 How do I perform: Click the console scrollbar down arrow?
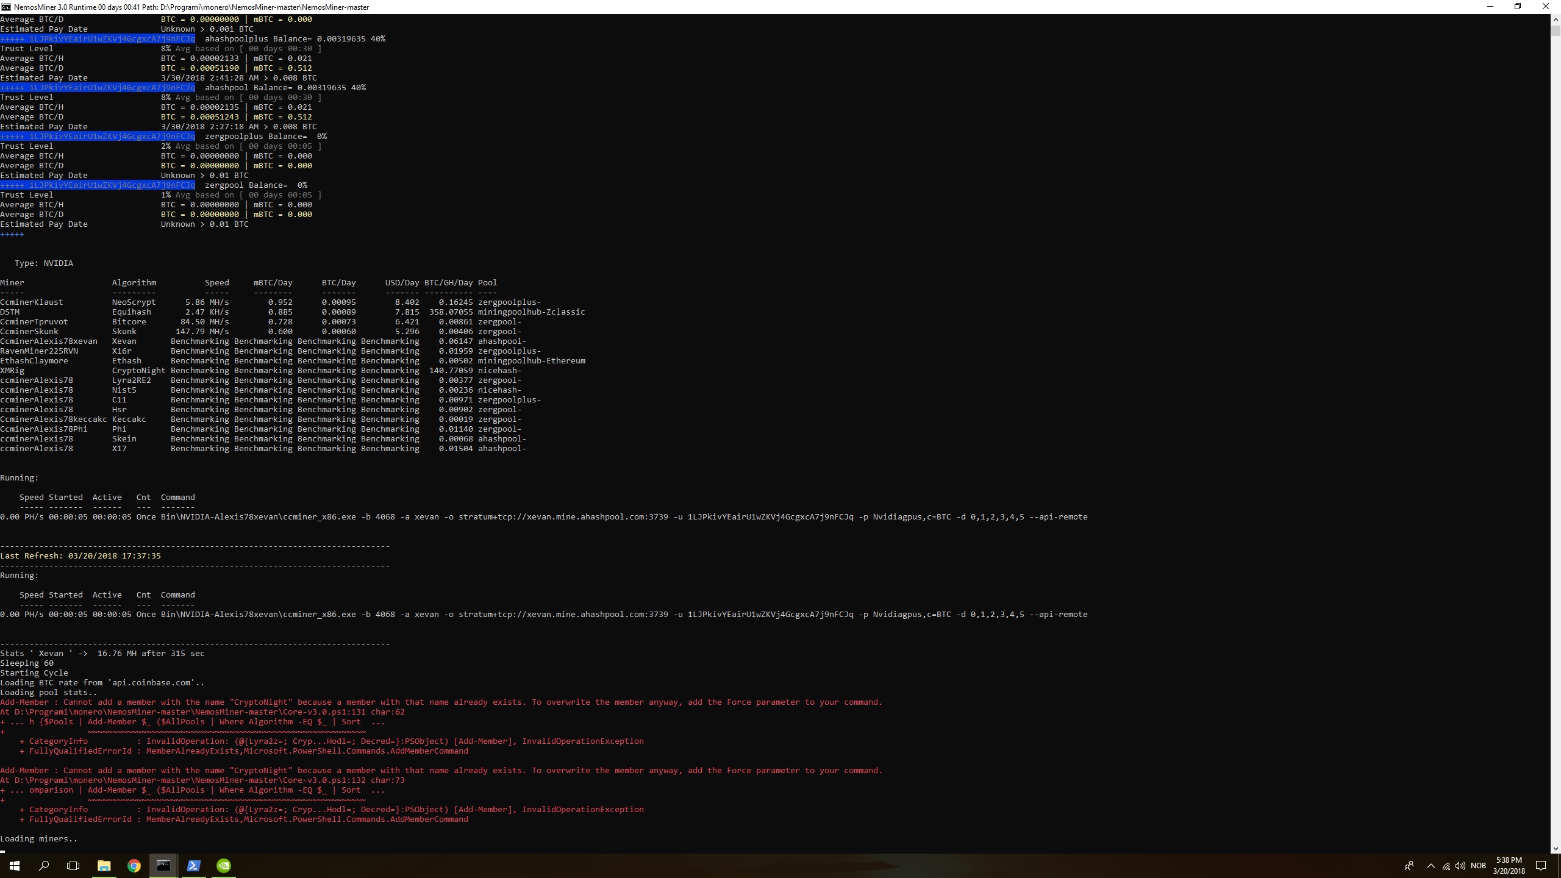tap(1556, 848)
